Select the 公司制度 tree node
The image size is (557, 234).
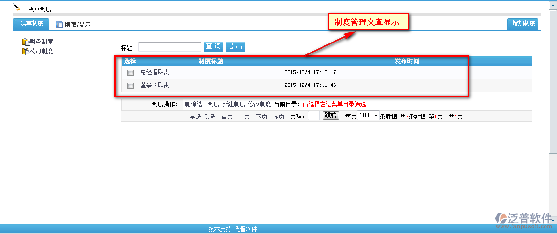point(41,51)
